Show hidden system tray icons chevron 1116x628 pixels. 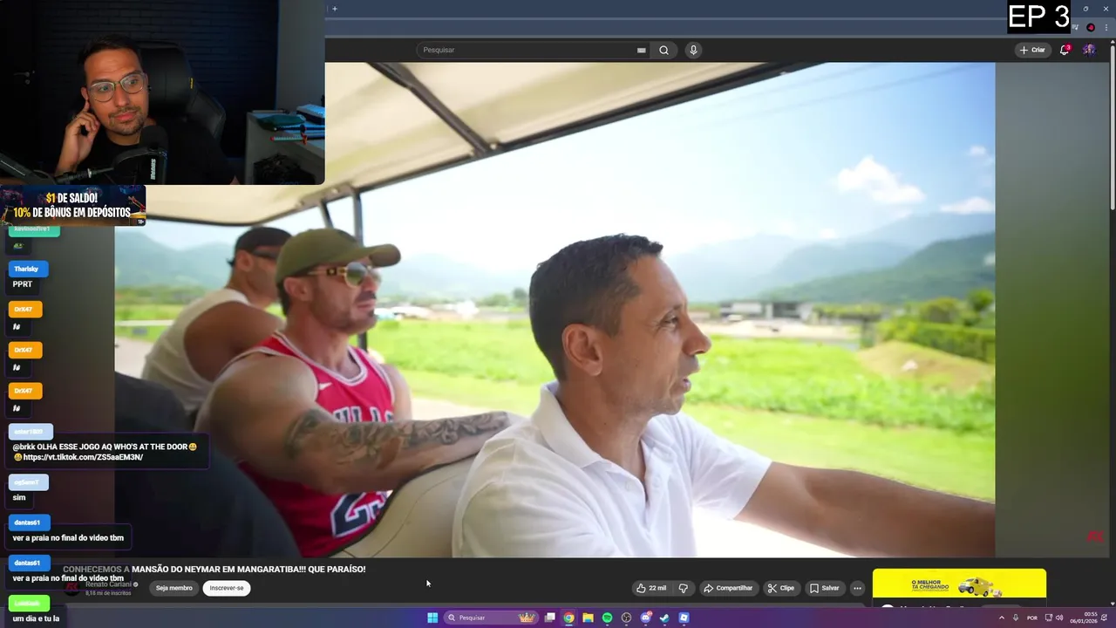click(1001, 618)
